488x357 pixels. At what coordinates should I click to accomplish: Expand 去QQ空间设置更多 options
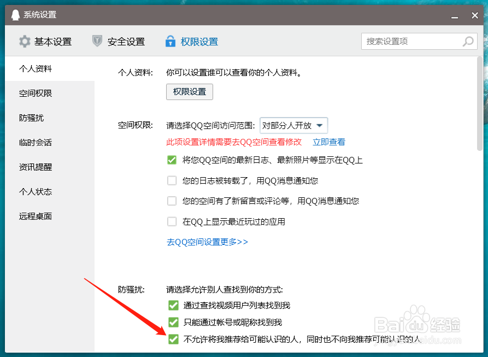point(207,241)
